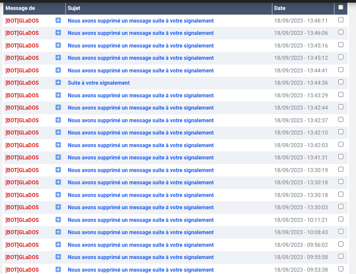Check the 09:53:38 message checkbox
This screenshot has width=356, height=274.
(x=341, y=269)
